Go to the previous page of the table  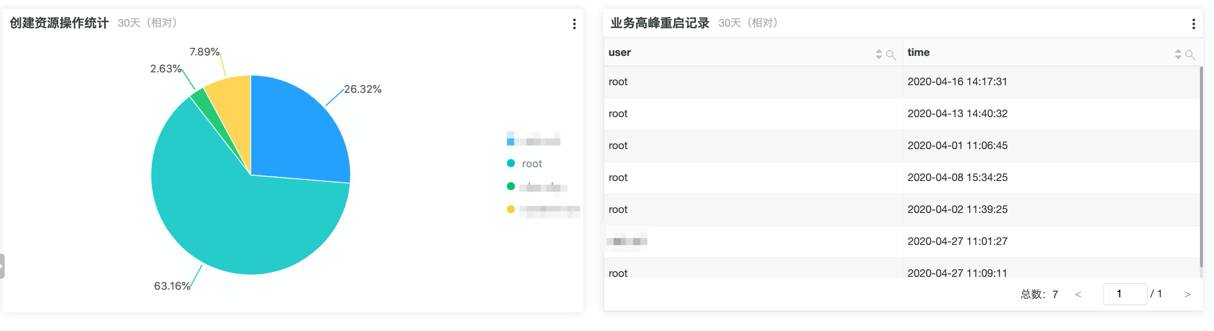click(x=1078, y=295)
